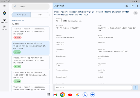
Task: Open the invoice document preview icon
Action: [x=136, y=13]
